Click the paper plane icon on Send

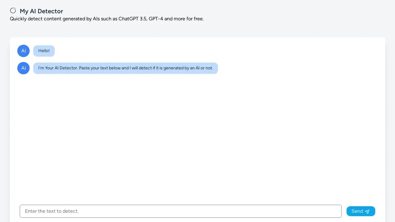[367, 212]
